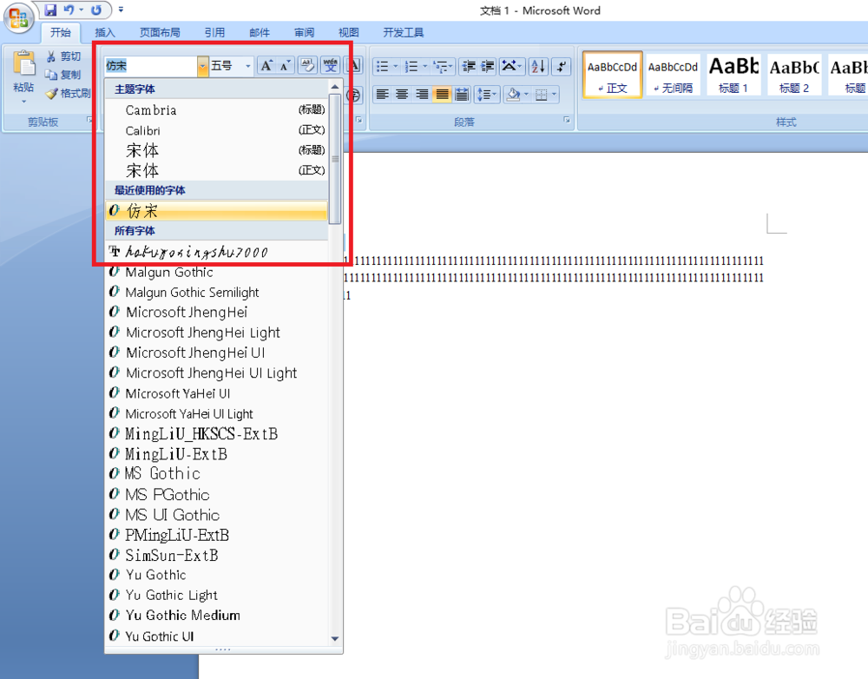
Task: Redo the last action
Action: coord(95,10)
